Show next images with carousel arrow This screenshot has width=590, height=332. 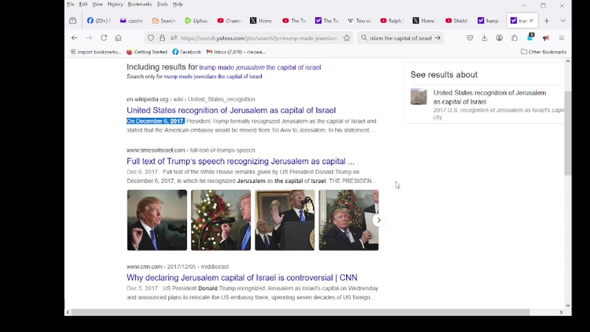click(x=379, y=220)
